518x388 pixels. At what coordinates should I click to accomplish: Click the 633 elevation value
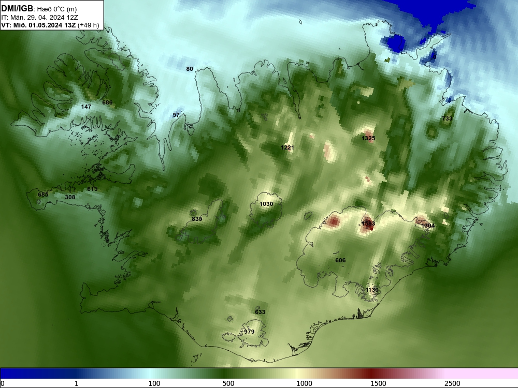[x=260, y=312]
